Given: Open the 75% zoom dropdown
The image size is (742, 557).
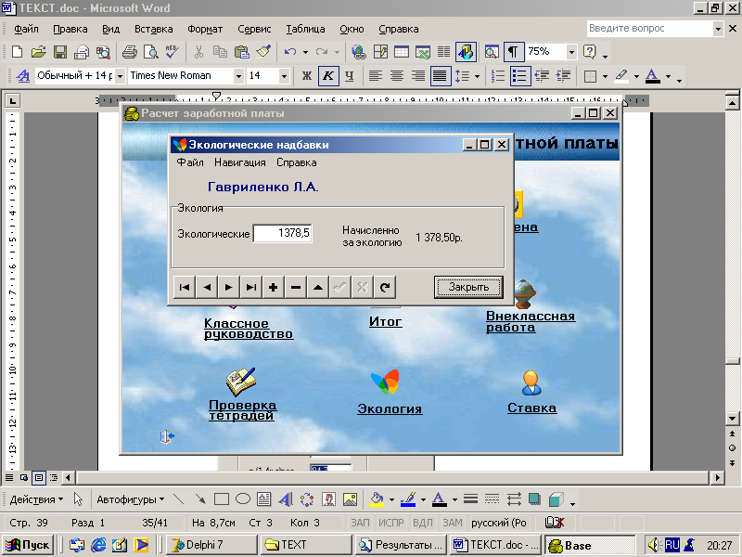Looking at the screenshot, I should [571, 52].
